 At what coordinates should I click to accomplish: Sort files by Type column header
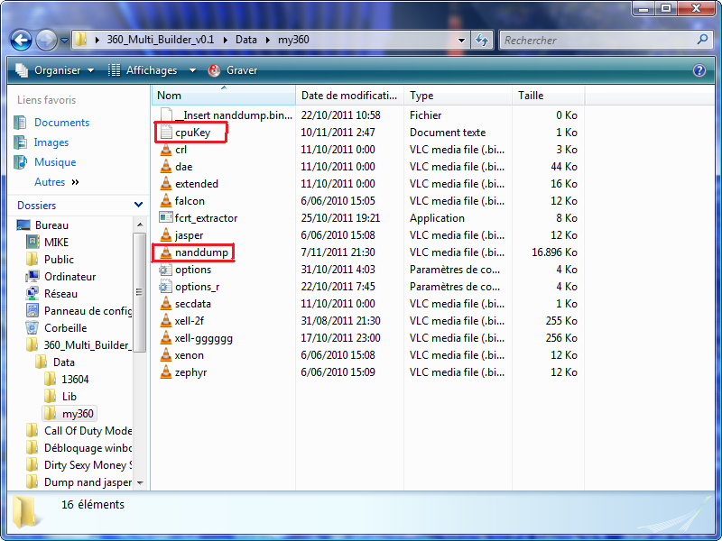(x=458, y=96)
